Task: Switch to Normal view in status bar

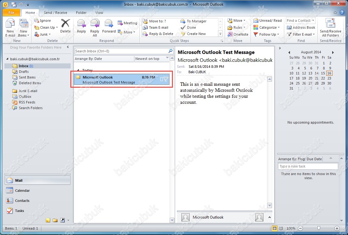Action: tap(274, 228)
